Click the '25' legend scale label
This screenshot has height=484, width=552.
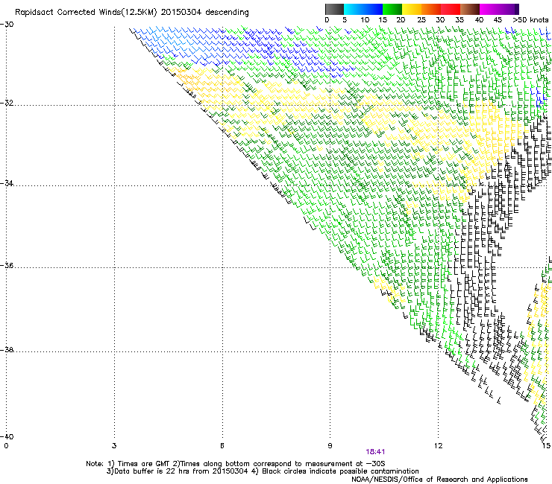click(x=421, y=20)
